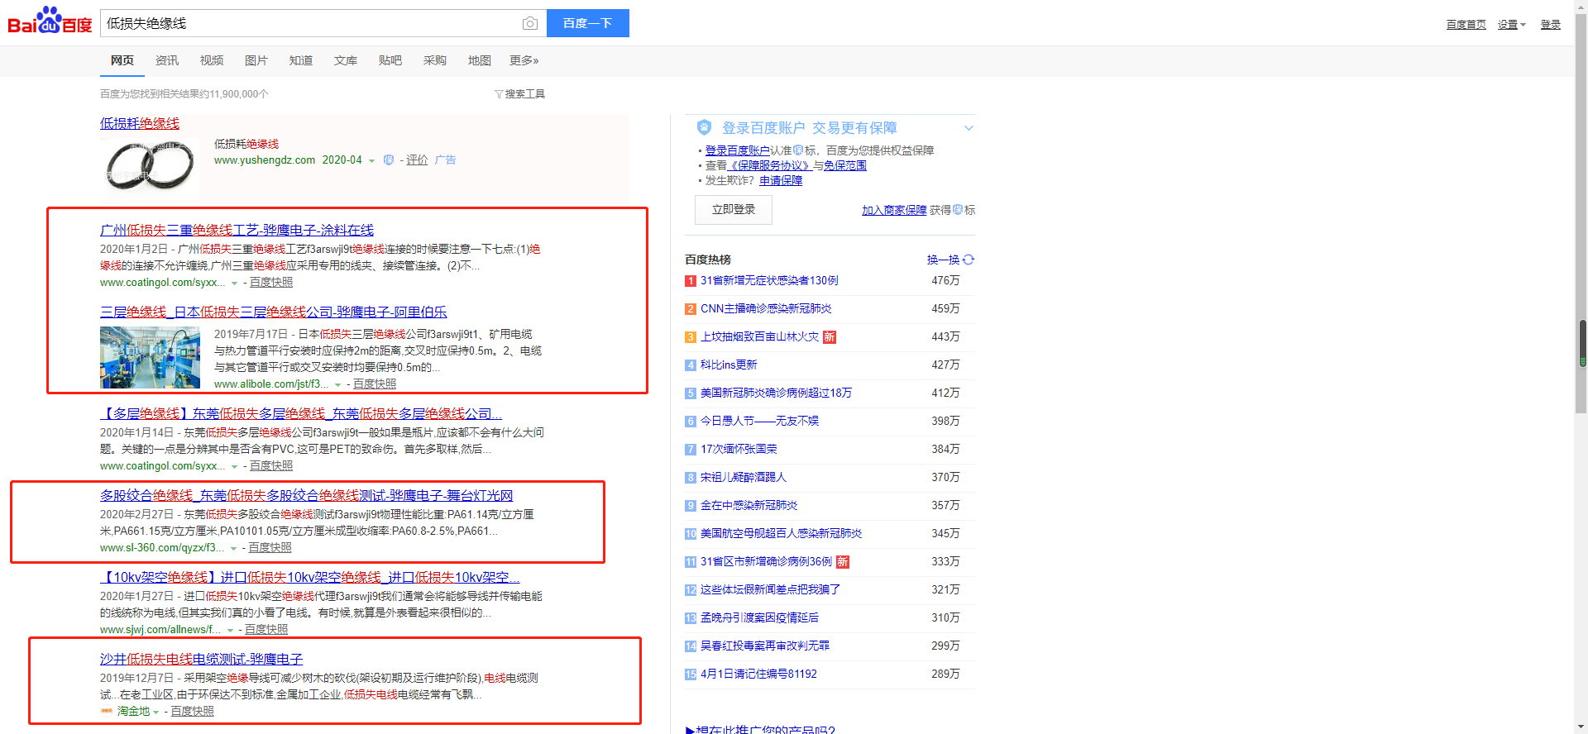Click the 百度一下 search button
This screenshot has width=1588, height=734.
pyautogui.click(x=588, y=23)
